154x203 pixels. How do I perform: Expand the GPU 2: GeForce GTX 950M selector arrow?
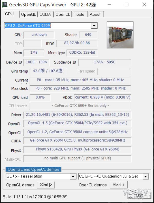tap(94, 26)
